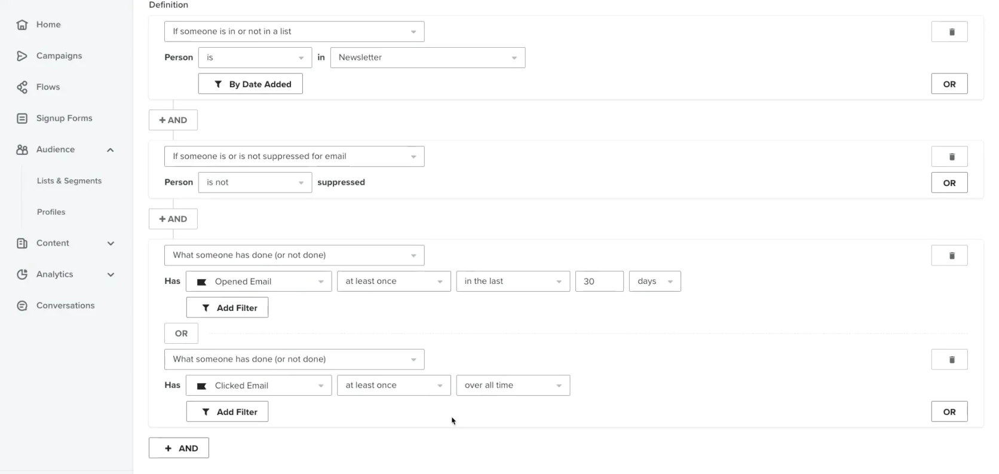Change the 'over all time' timeframe dropdown
This screenshot has height=474, width=999.
(513, 386)
